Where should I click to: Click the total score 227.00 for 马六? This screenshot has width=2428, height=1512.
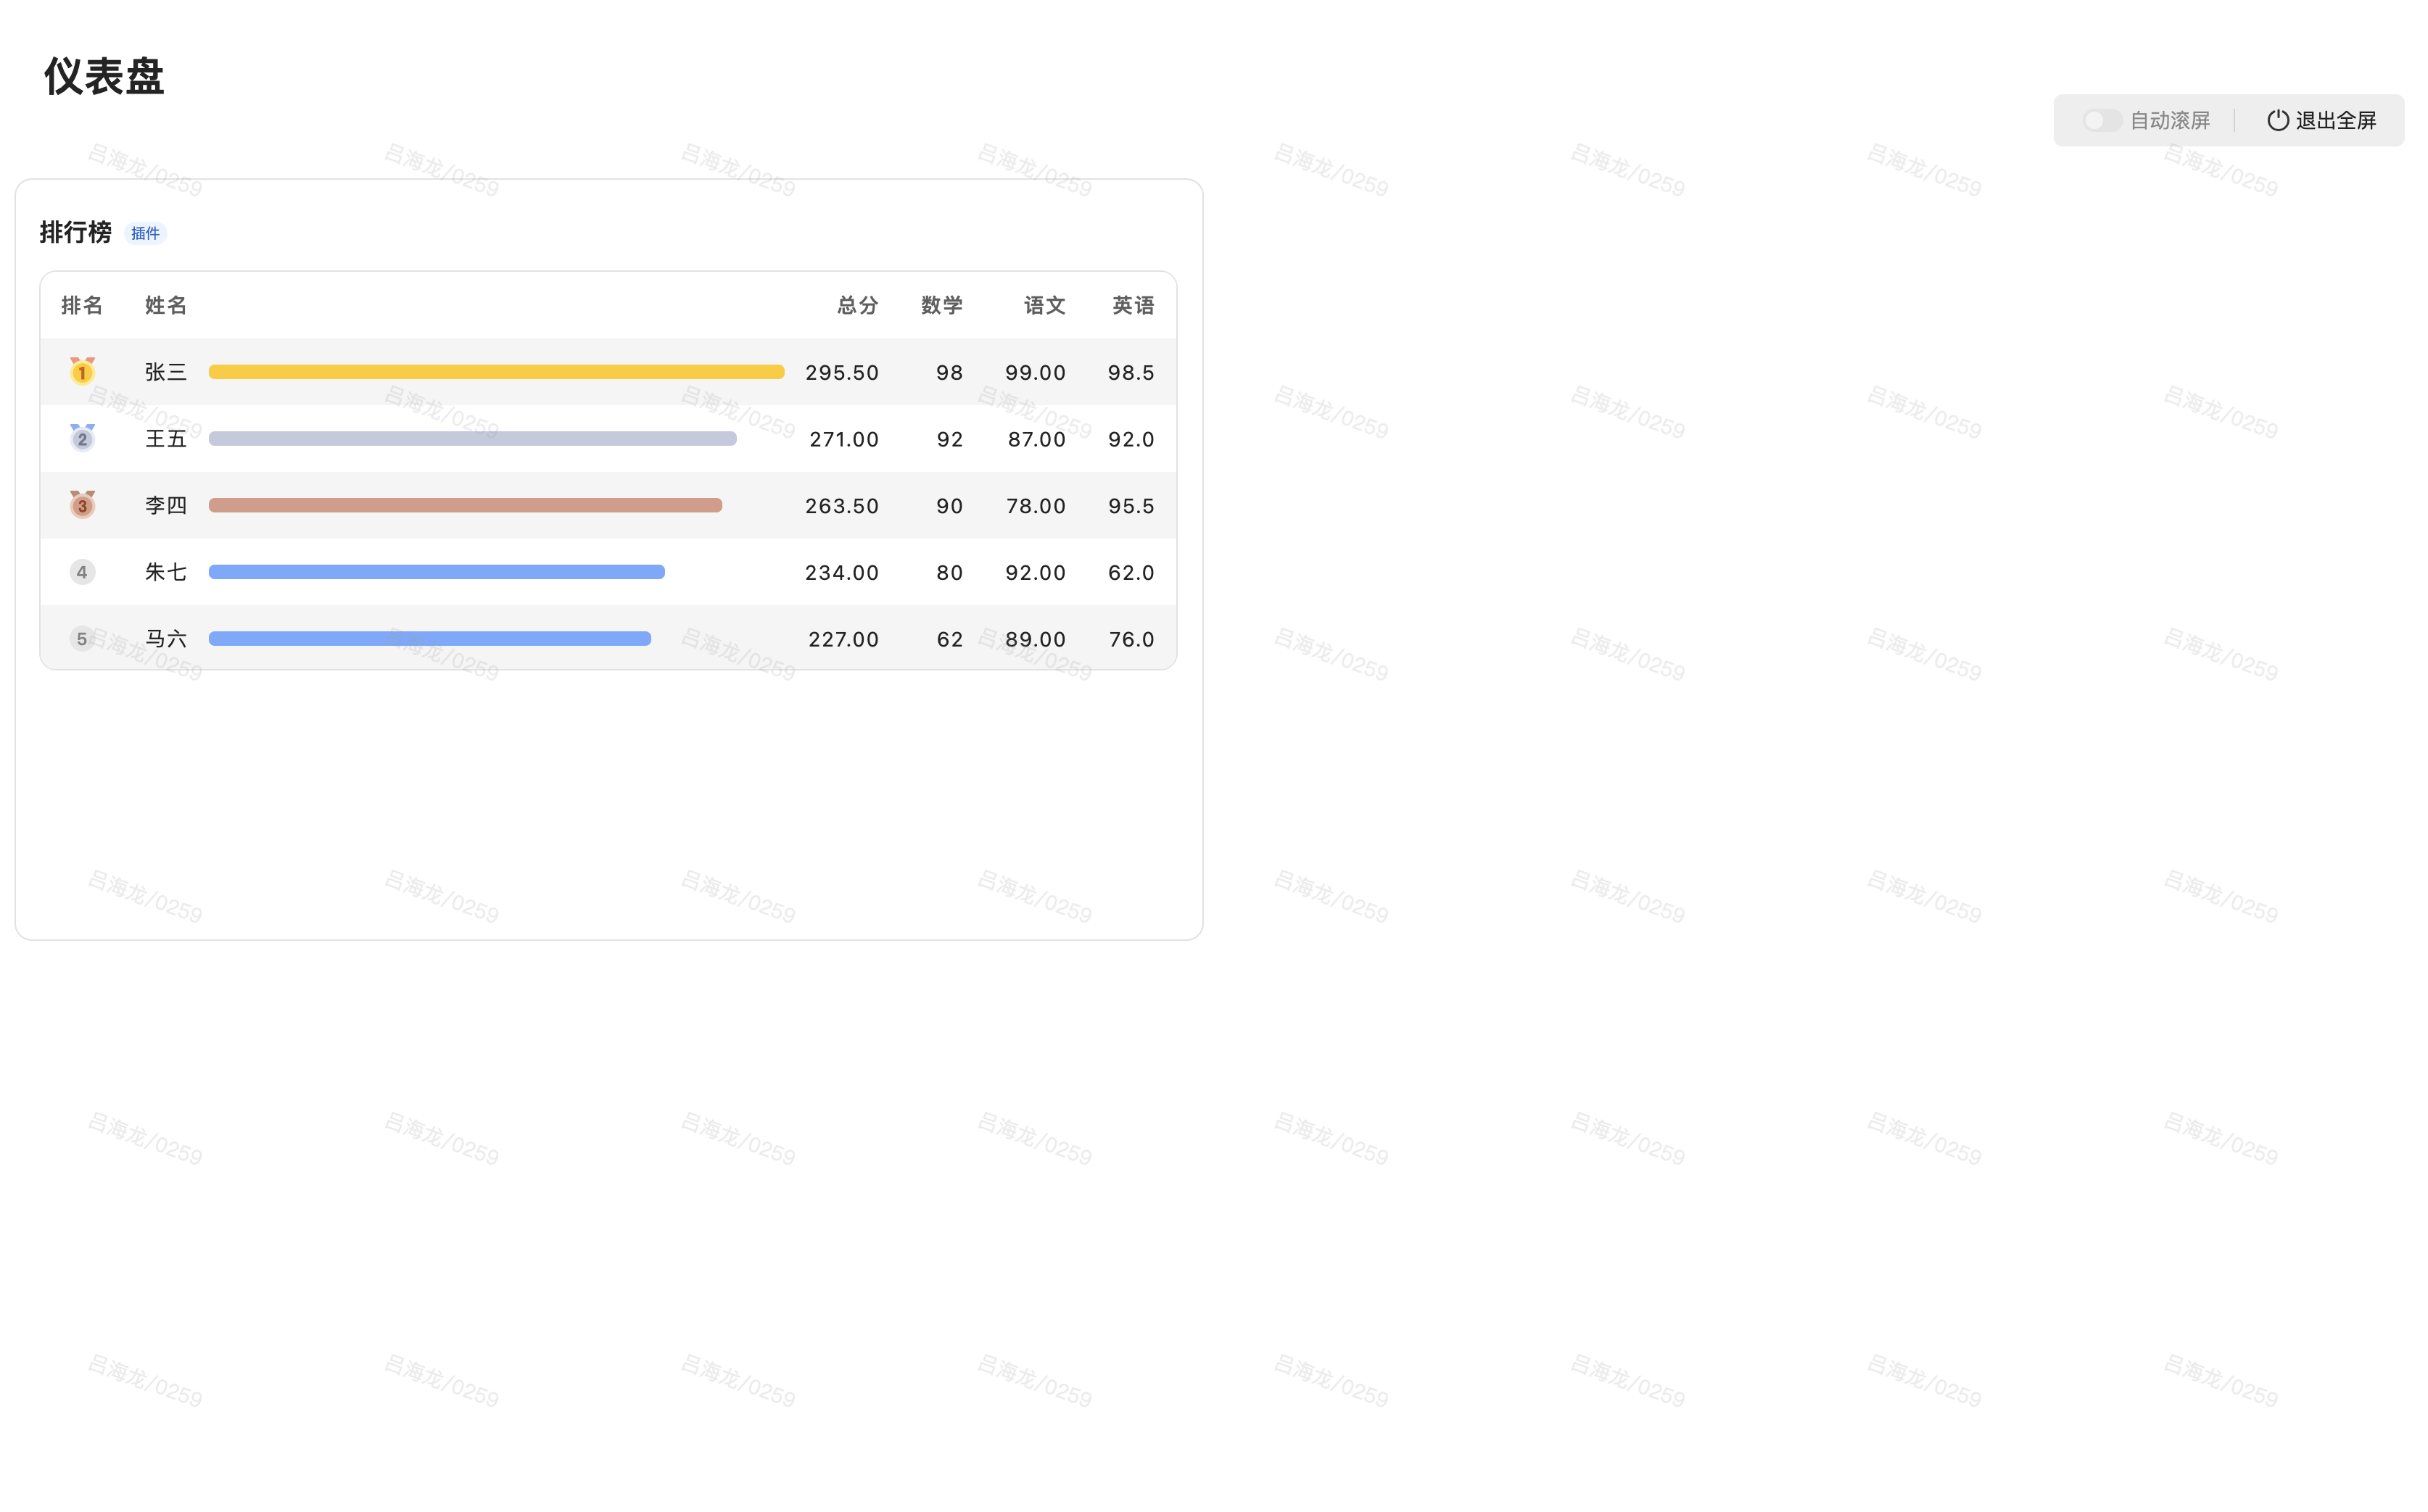click(843, 639)
